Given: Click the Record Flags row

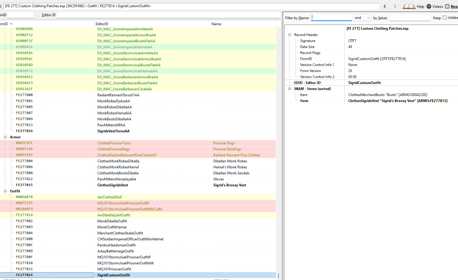Looking at the screenshot, I should click(371, 53).
